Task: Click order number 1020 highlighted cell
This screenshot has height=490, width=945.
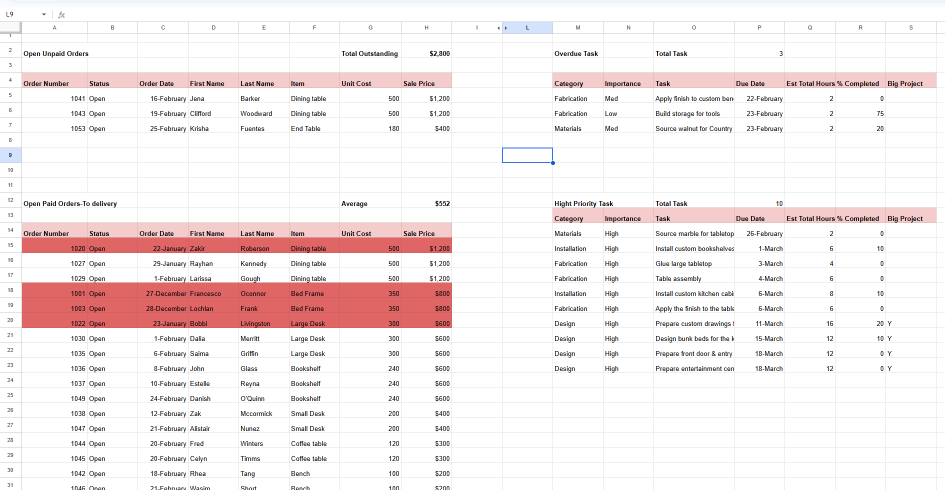Action: 54,245
